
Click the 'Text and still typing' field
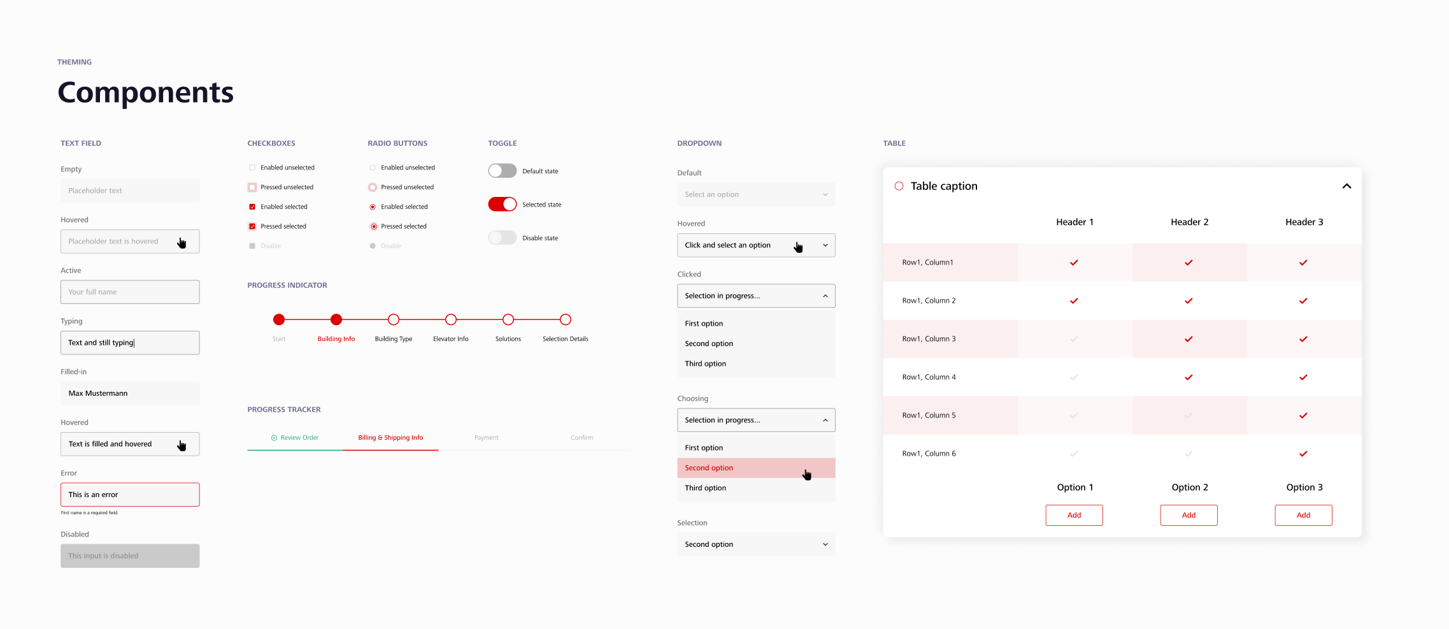pos(130,343)
